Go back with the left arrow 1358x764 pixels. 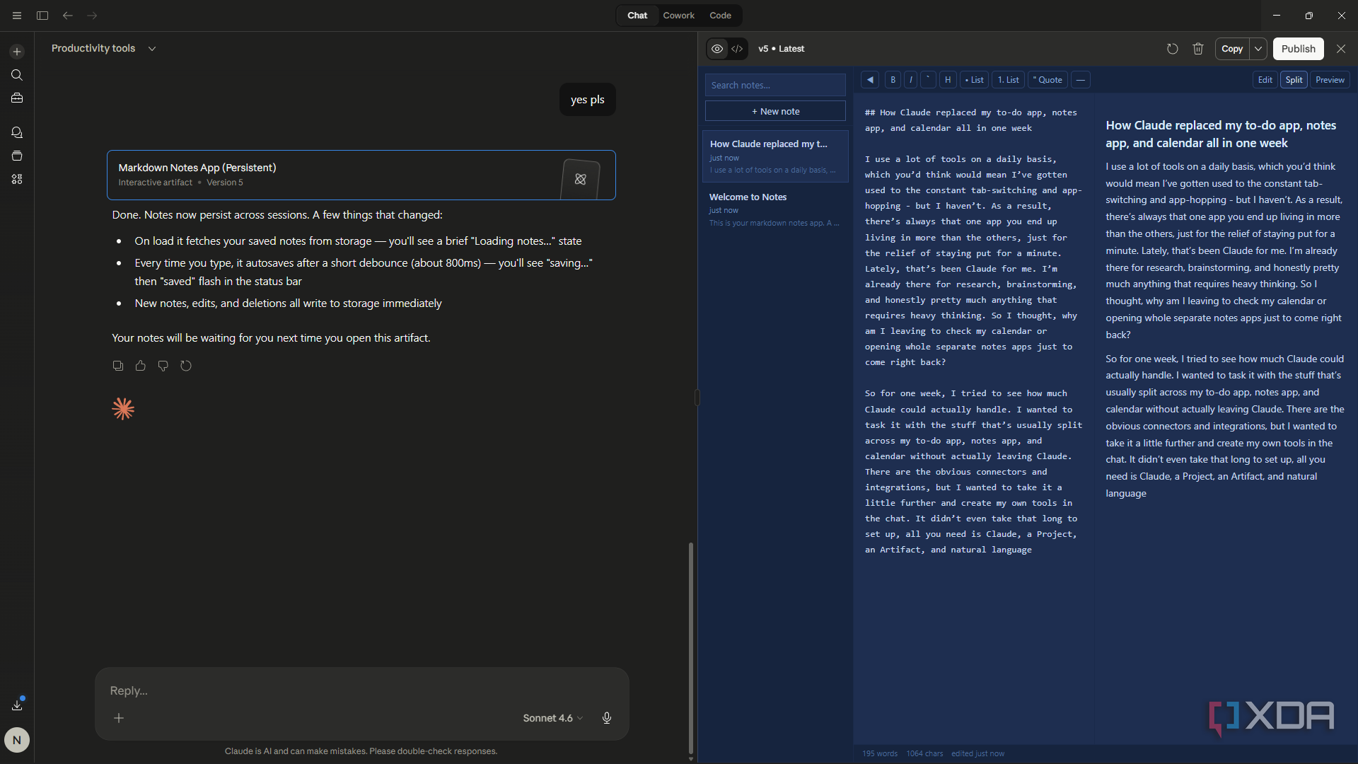point(68,16)
